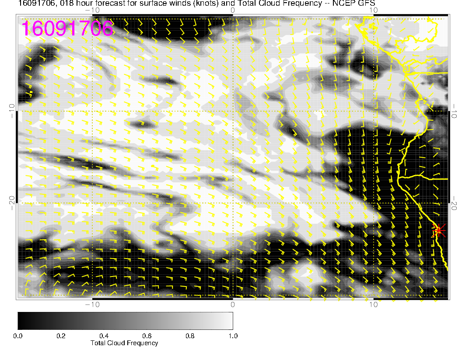Click the small yellow island dot marker
The width and height of the screenshot is (462, 357).
31,91
